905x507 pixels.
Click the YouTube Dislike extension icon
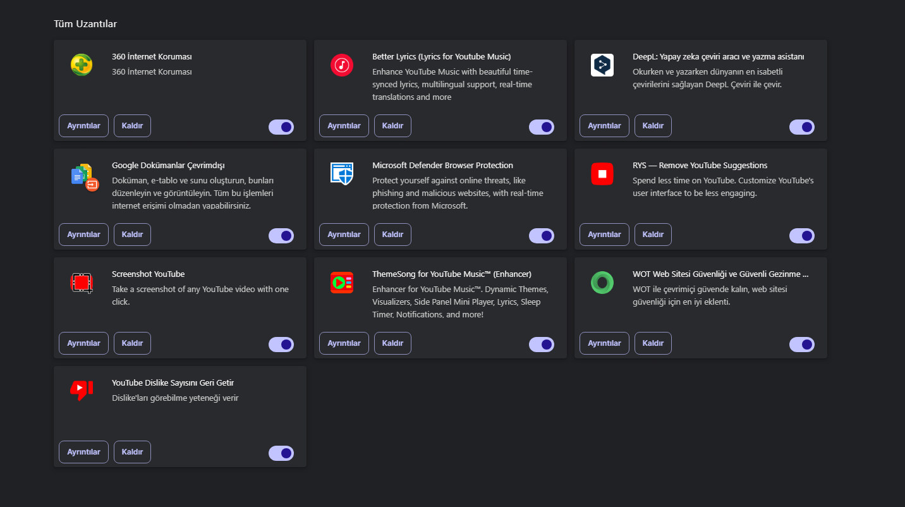(82, 390)
